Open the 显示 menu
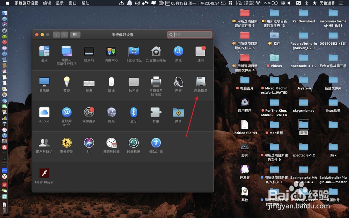 [60, 3]
